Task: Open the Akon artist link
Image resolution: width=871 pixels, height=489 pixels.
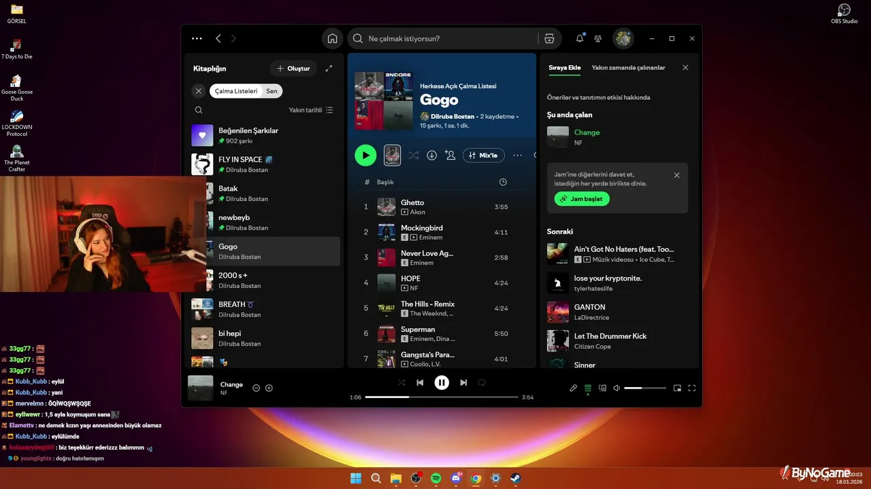Action: tap(418, 212)
